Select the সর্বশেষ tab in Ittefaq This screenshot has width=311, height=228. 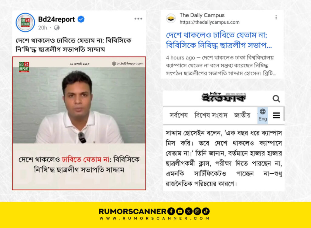point(179,115)
